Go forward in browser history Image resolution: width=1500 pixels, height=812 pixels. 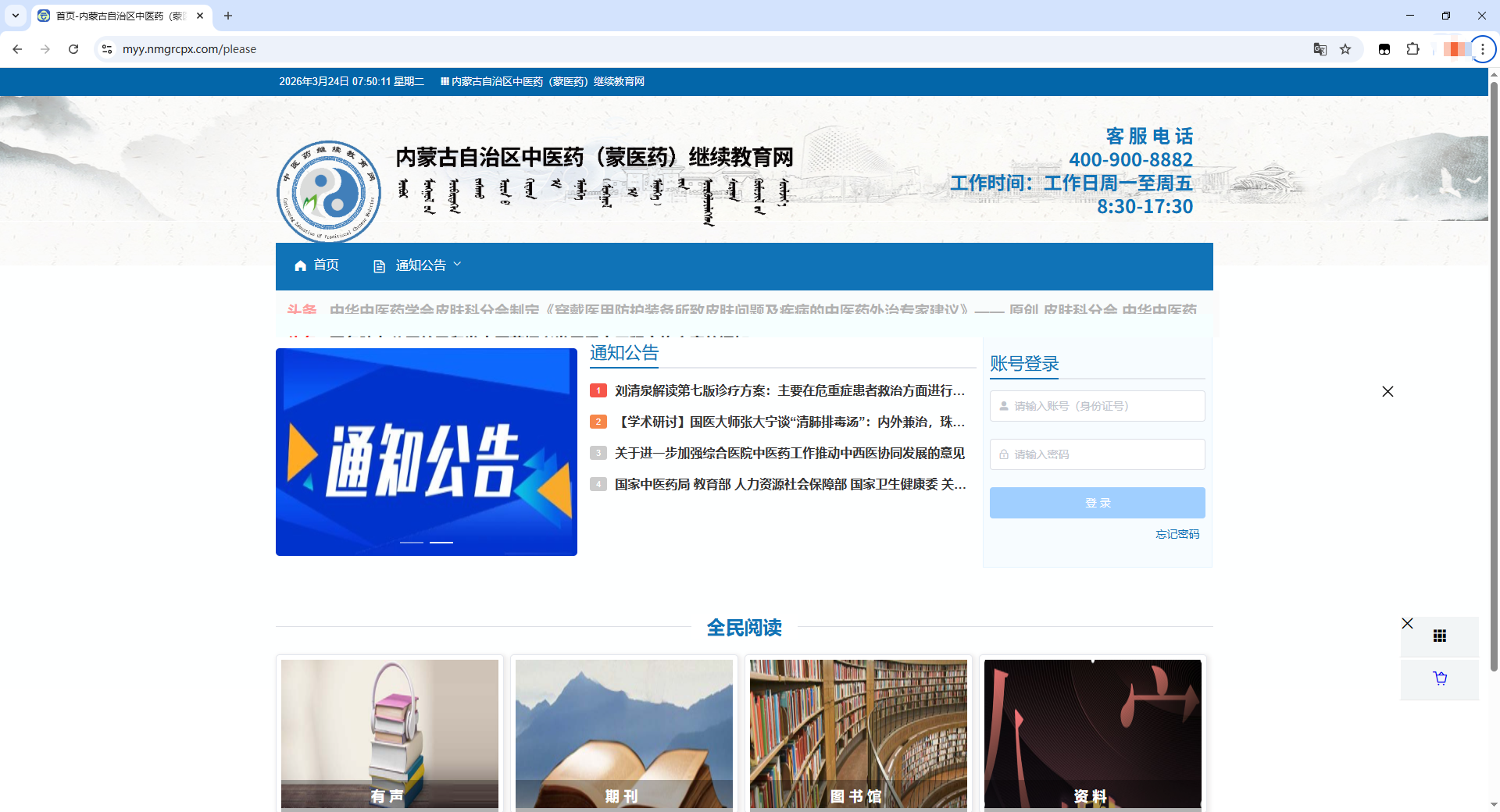[45, 49]
